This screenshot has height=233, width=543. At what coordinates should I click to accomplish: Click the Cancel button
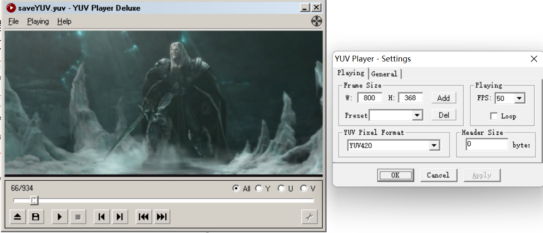(x=438, y=175)
